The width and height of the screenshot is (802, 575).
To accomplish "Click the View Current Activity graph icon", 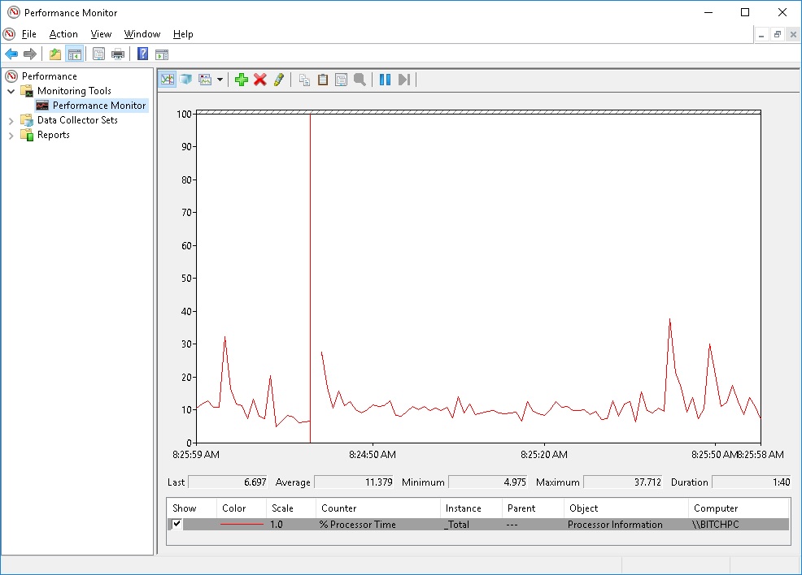I will (168, 80).
